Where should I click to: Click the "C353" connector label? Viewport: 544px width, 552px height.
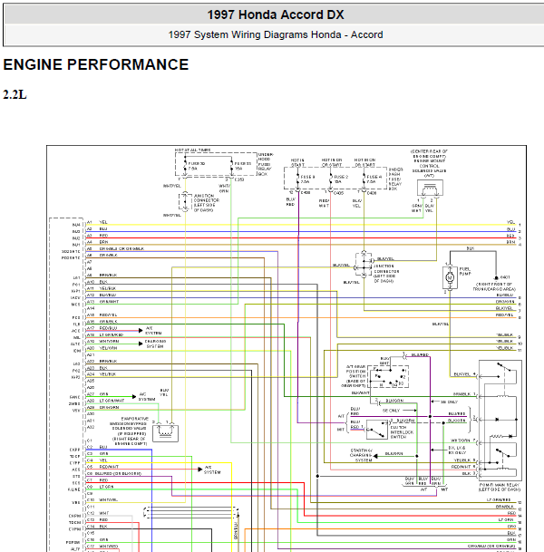(239, 179)
